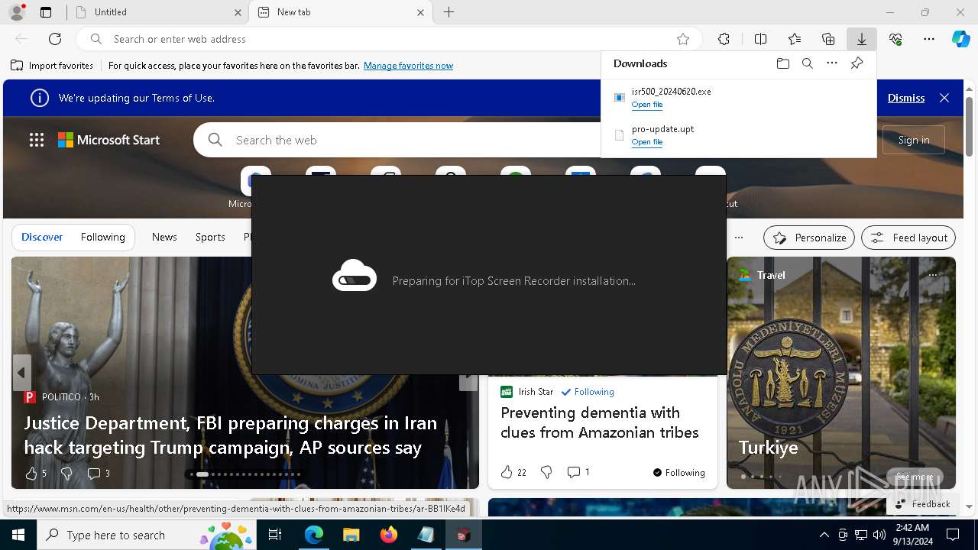Toggle the Split screen icon

pos(760,39)
